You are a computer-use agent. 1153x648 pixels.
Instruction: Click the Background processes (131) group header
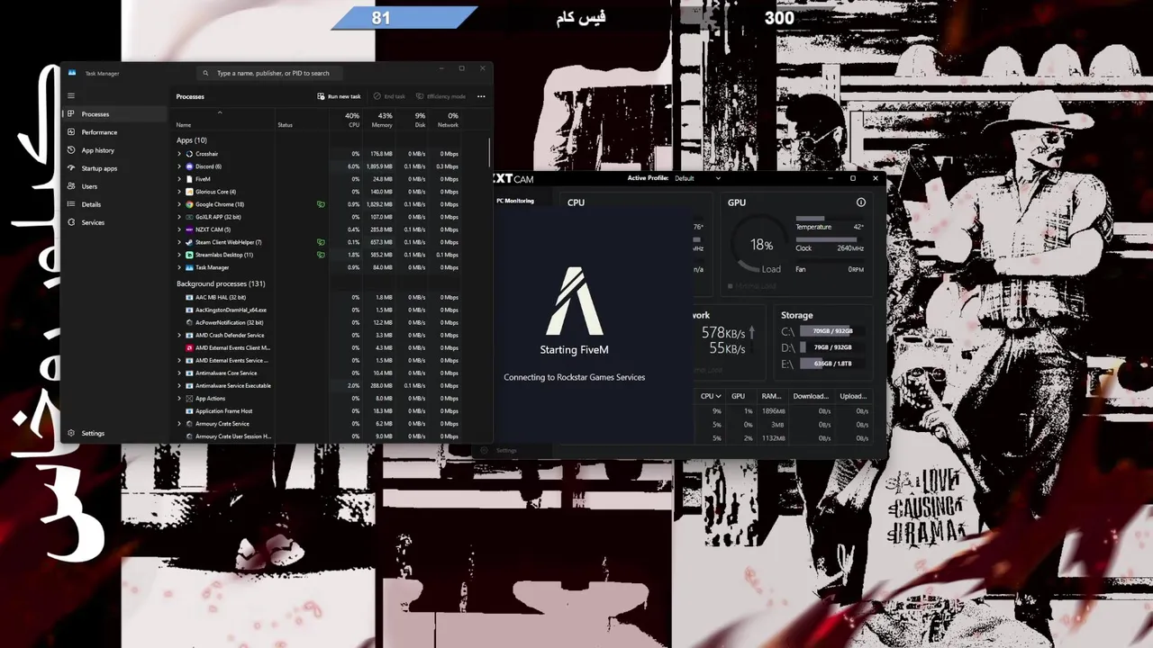click(x=221, y=283)
